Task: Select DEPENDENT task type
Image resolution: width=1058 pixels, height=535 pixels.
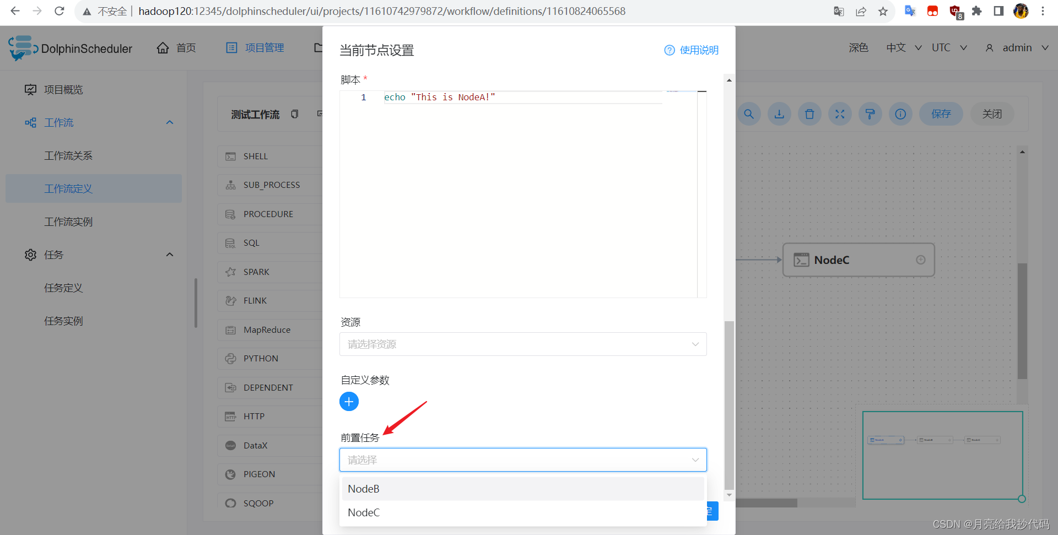Action: [x=270, y=388]
